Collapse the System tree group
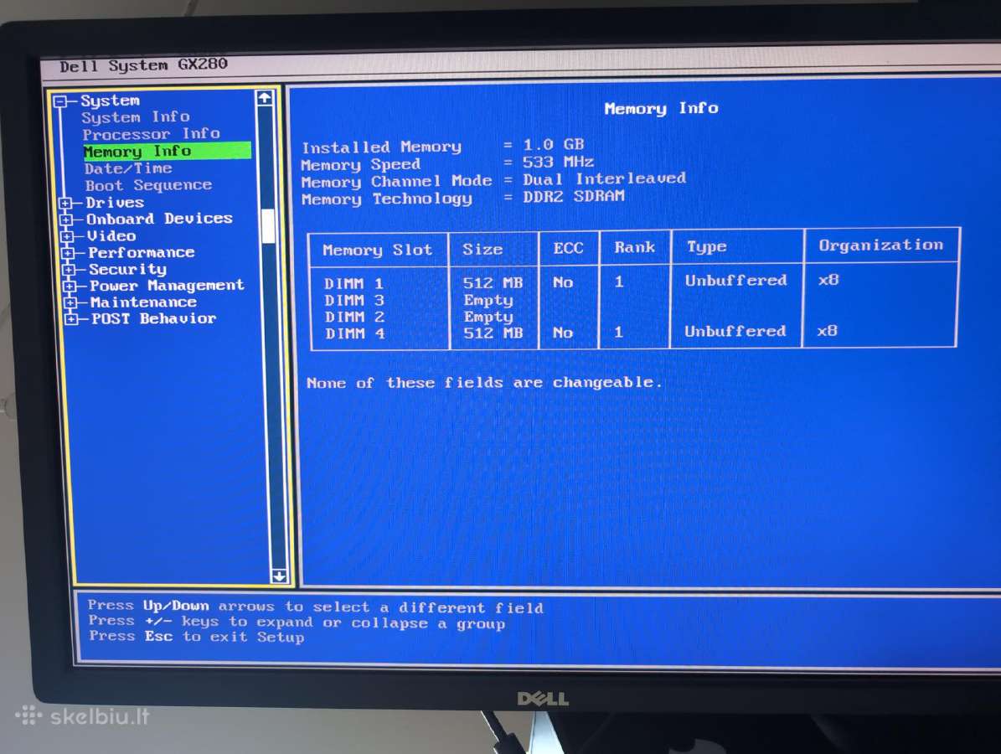The height and width of the screenshot is (754, 1001). pos(60,101)
